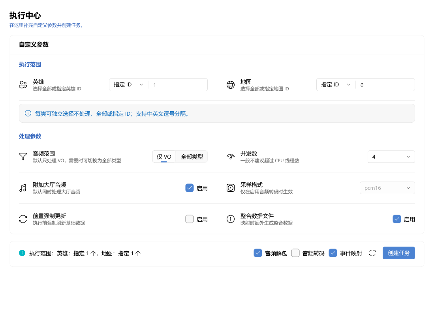Click the map (地图) globe icon

[x=231, y=84]
